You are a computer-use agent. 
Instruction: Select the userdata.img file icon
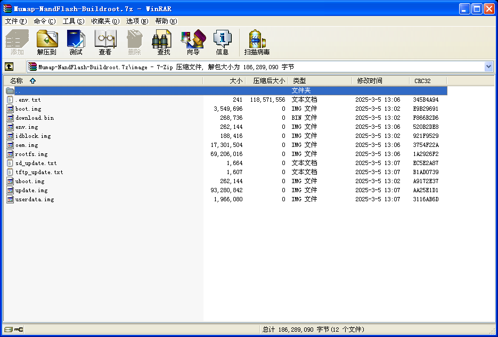[x=10, y=199]
